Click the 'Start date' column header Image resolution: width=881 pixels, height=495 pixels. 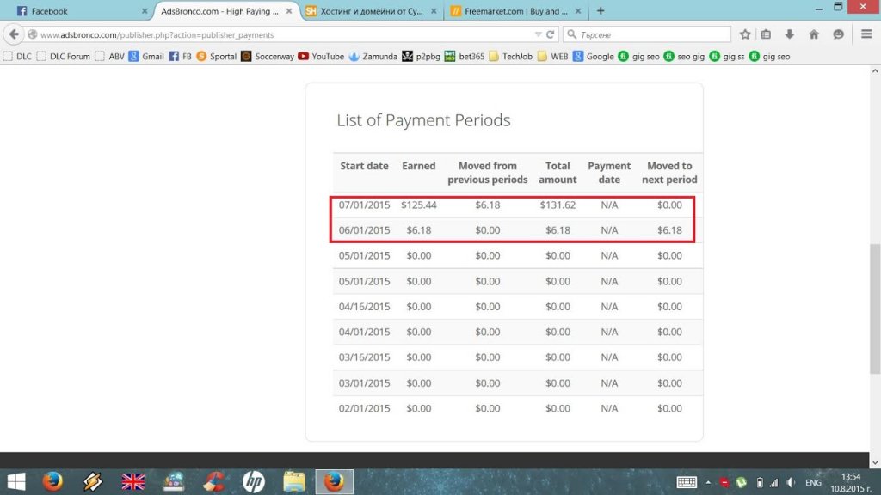coord(364,166)
